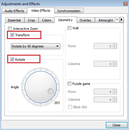Uncheck the Transform checkbox
Screen dimensions: 129x130
pyautogui.click(x=12, y=35)
